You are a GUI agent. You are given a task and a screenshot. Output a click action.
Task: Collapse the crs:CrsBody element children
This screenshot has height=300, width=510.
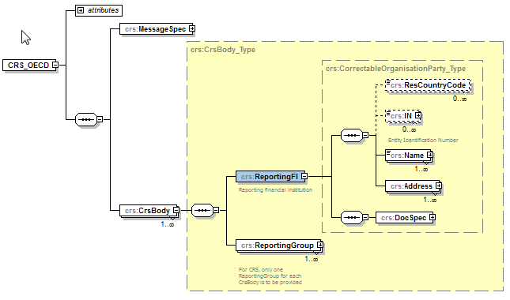(176, 210)
